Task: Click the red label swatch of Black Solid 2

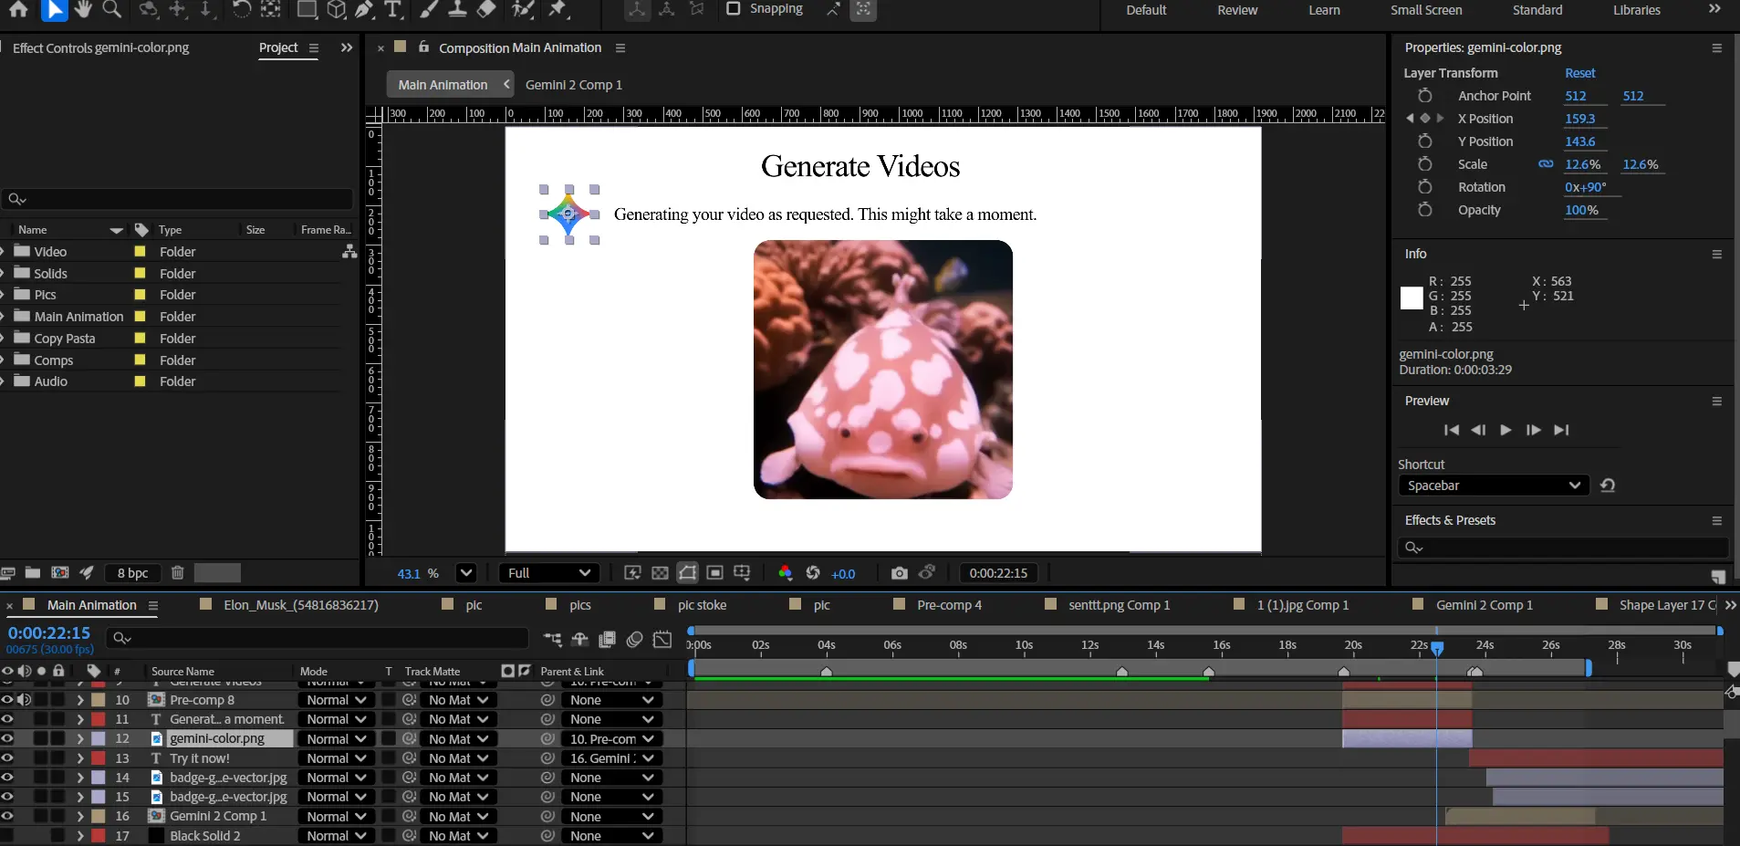Action: [99, 836]
